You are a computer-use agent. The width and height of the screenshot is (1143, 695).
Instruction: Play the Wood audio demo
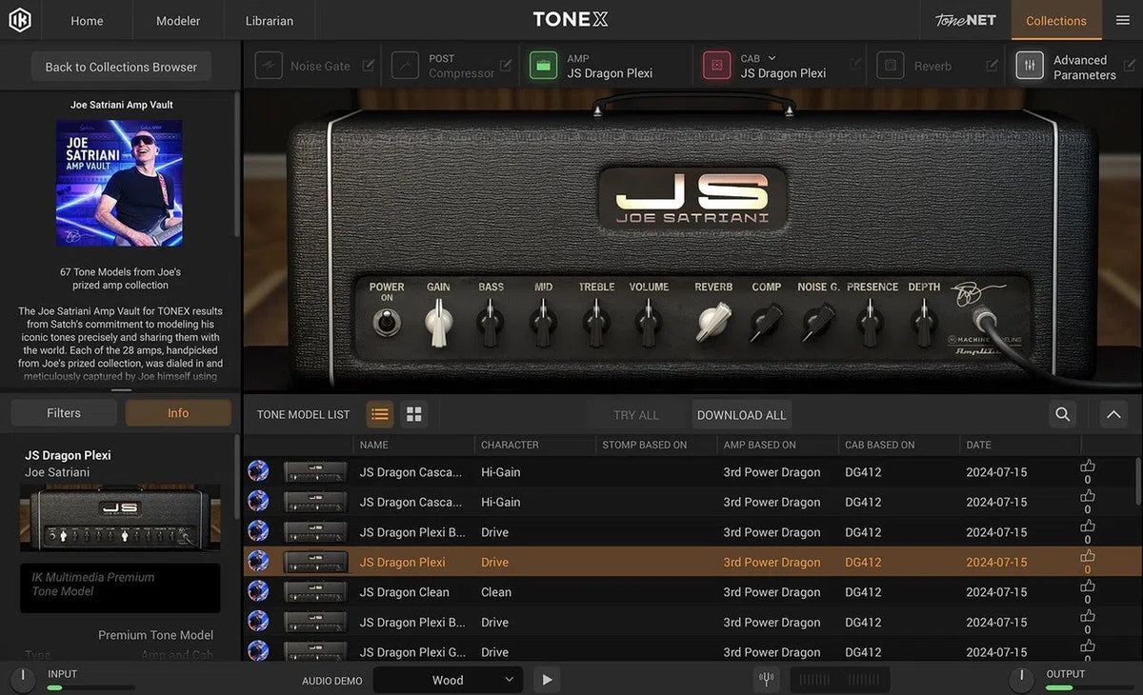546,680
